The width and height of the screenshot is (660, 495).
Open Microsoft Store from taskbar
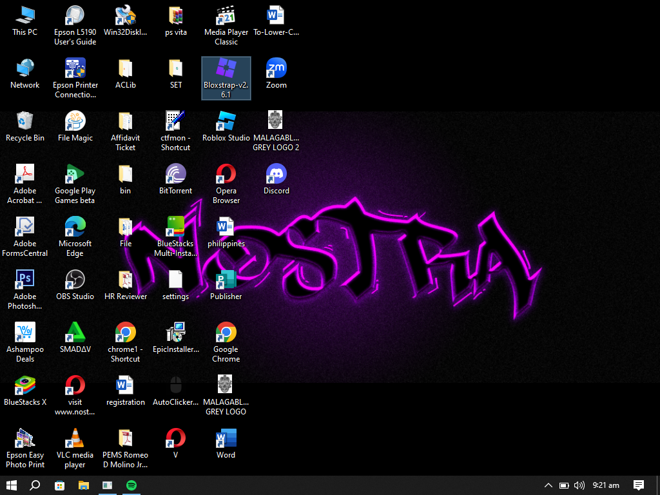[60, 485]
